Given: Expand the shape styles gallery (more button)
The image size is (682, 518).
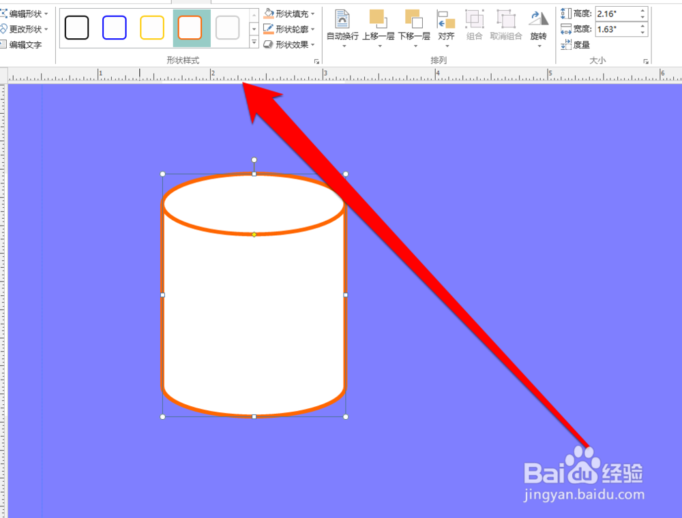Looking at the screenshot, I should pyautogui.click(x=254, y=42).
